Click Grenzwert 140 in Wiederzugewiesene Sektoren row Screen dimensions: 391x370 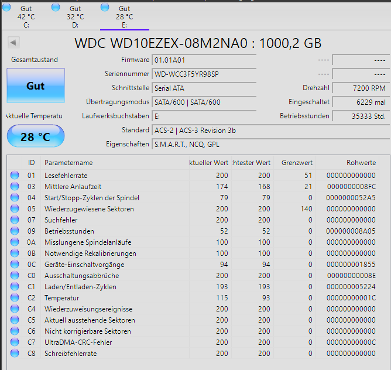(x=306, y=209)
